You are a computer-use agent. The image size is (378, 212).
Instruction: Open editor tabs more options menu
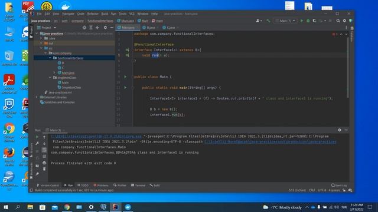click(x=346, y=28)
